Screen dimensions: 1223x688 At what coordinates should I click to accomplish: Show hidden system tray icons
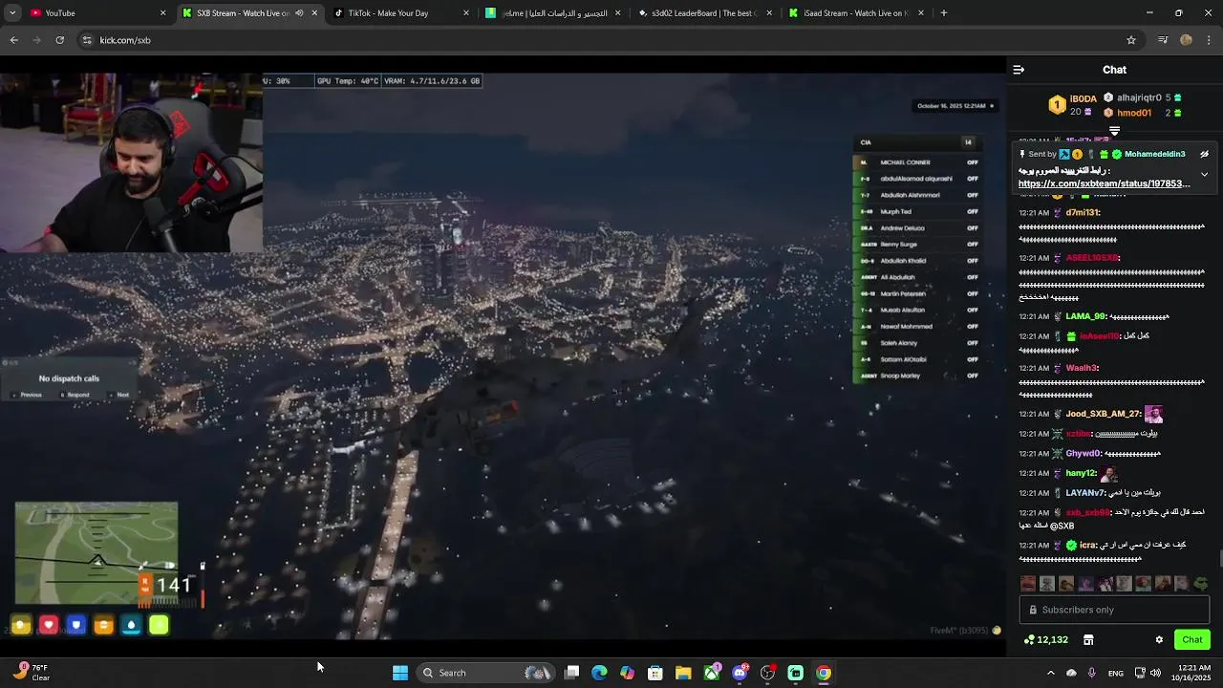tap(1050, 673)
